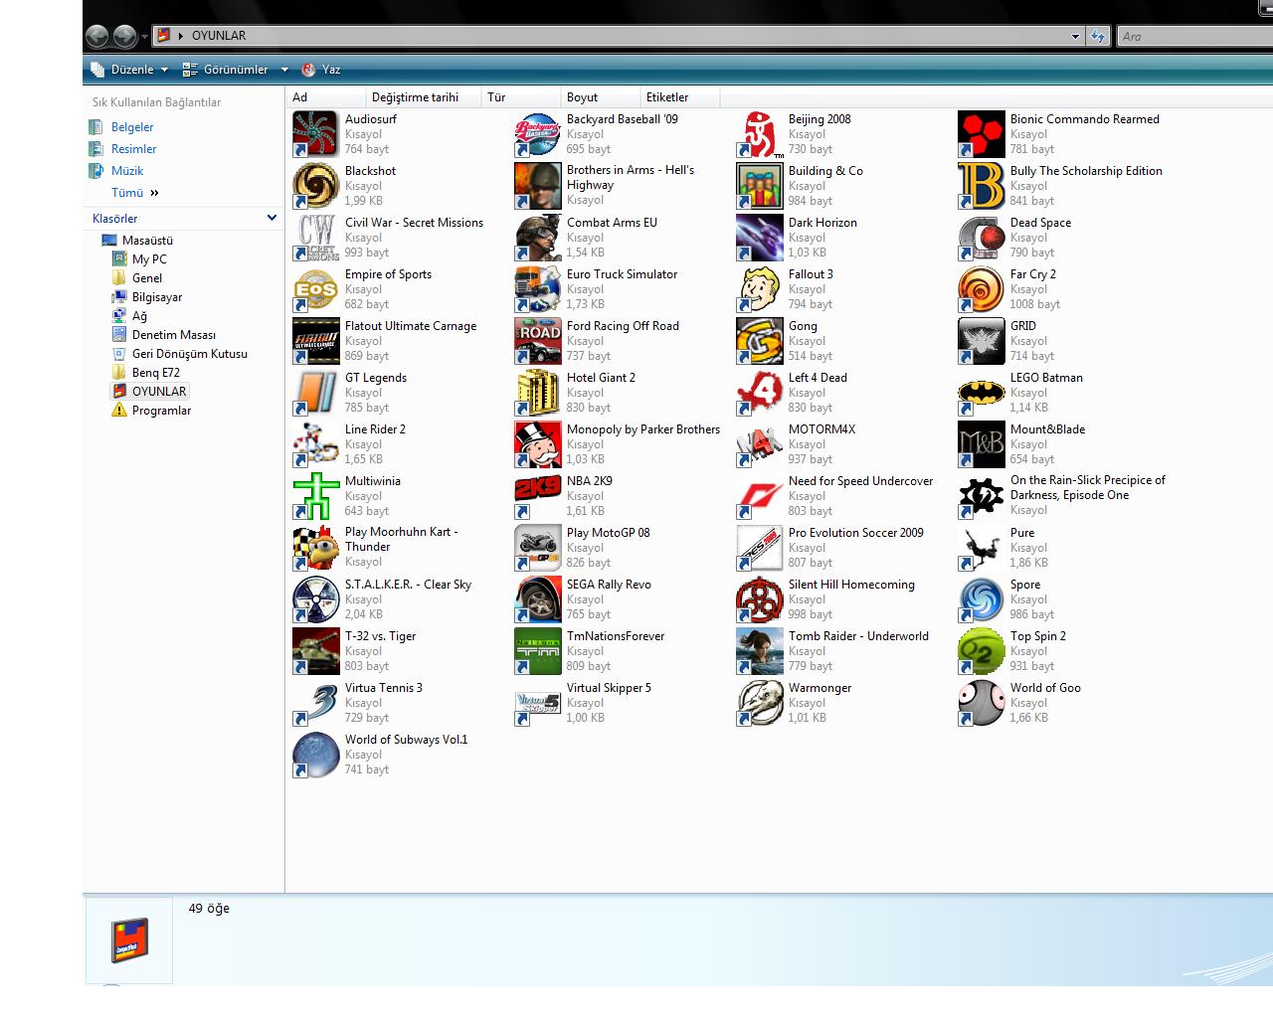Click the Monopoly by Parker Brothers icon
The height and width of the screenshot is (1018, 1273).
click(x=538, y=444)
